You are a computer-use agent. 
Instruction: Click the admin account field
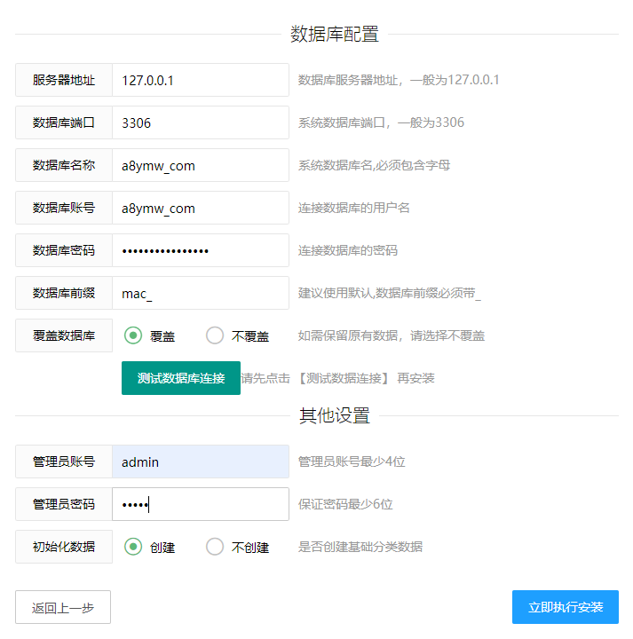[x=201, y=461]
